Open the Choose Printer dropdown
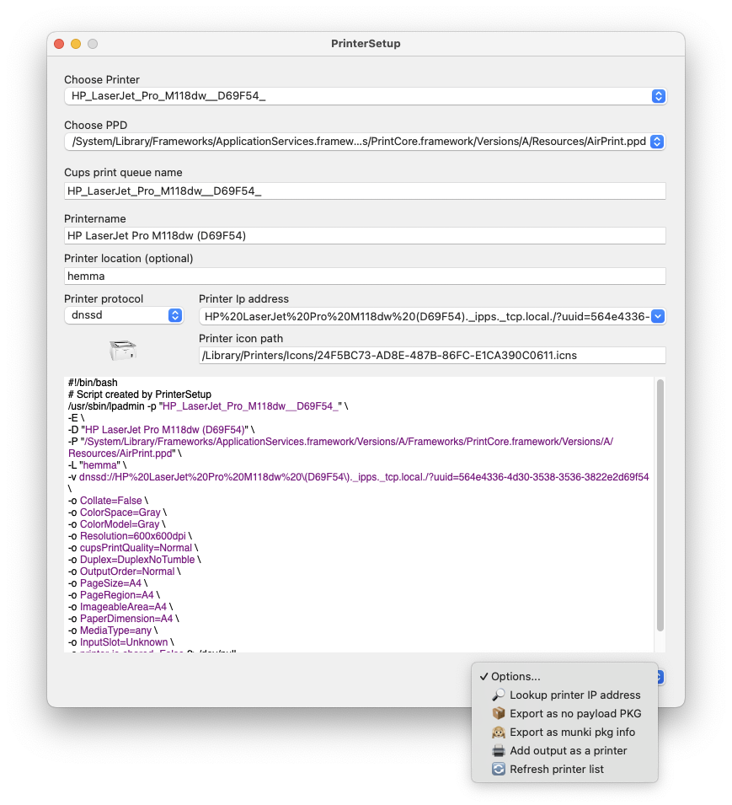This screenshot has height=805, width=732. point(658,96)
